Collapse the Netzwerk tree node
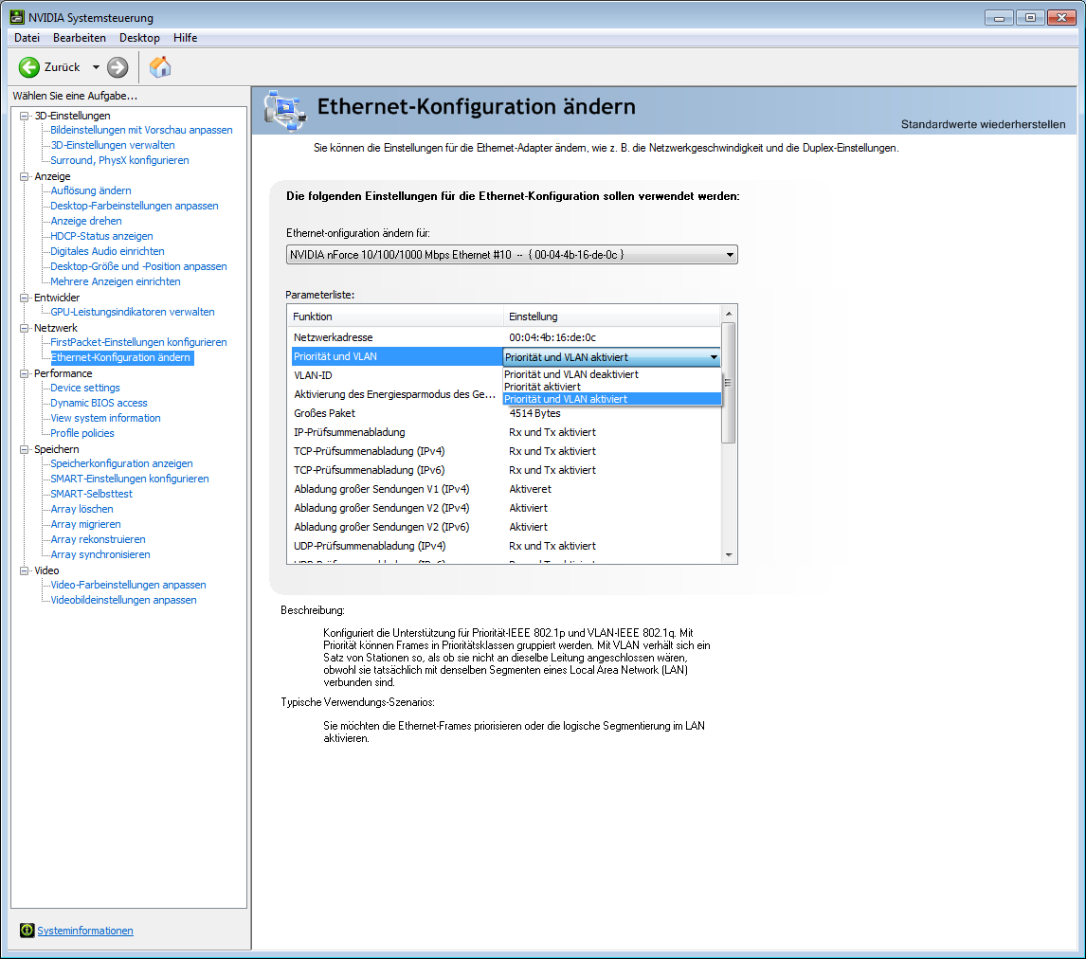The width and height of the screenshot is (1086, 959). tap(25, 328)
